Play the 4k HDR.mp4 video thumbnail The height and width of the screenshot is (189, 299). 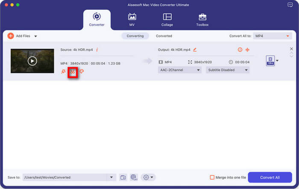[x=32, y=61]
